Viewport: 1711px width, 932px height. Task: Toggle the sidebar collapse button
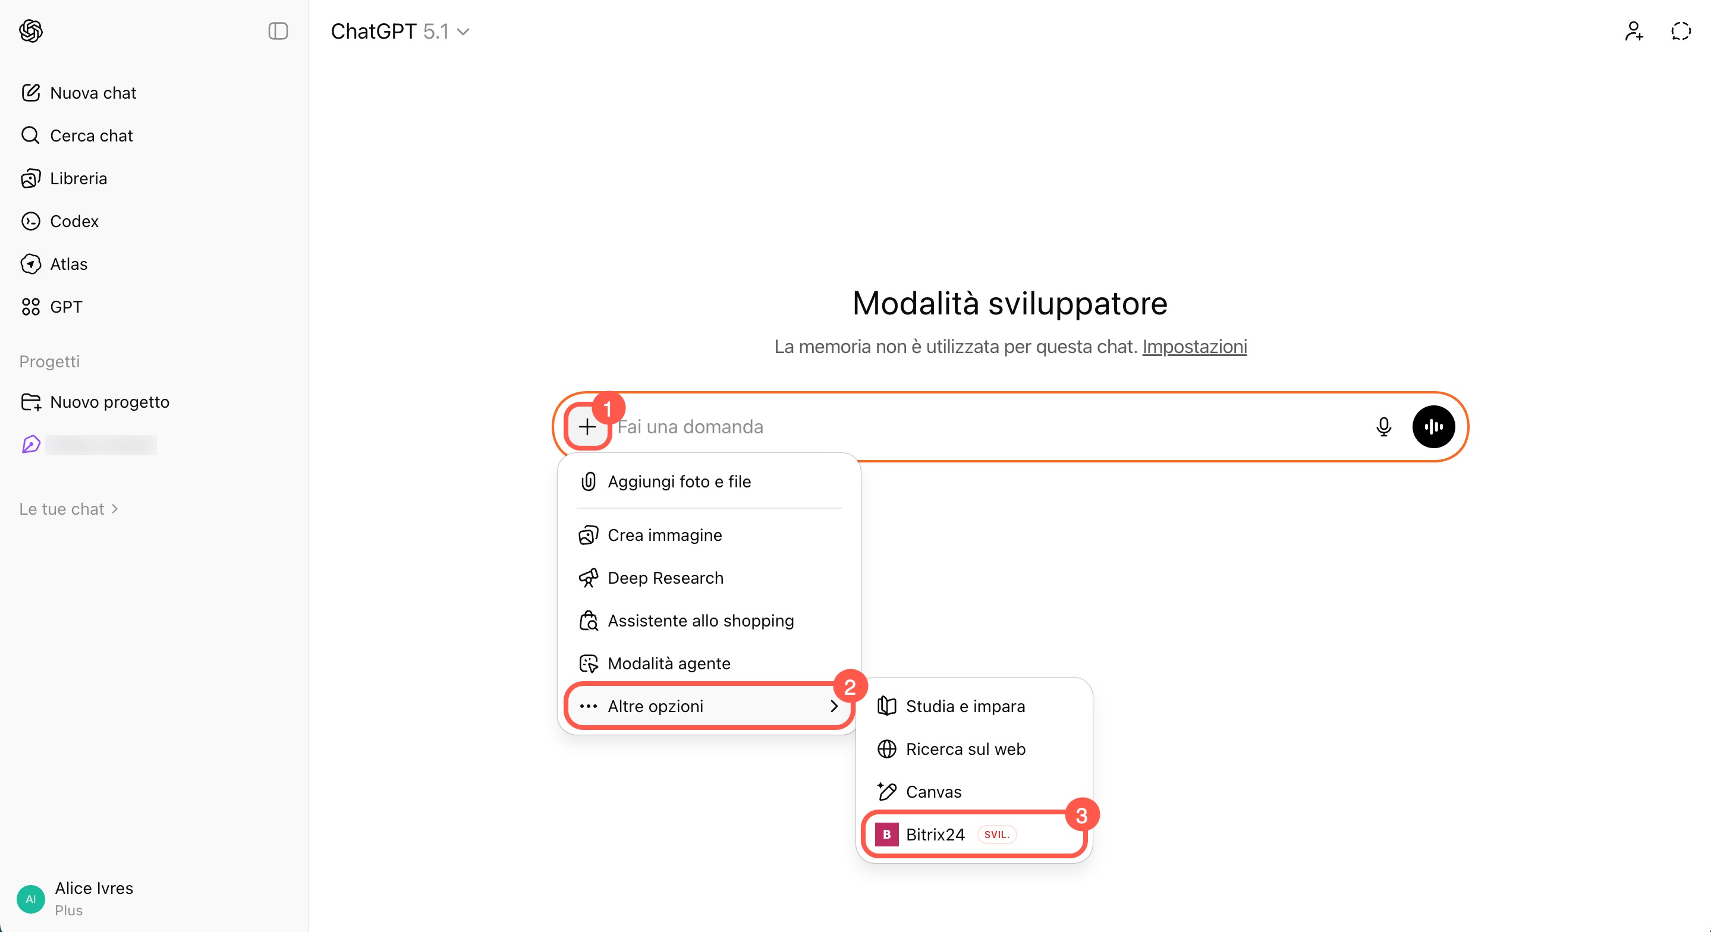point(278,30)
